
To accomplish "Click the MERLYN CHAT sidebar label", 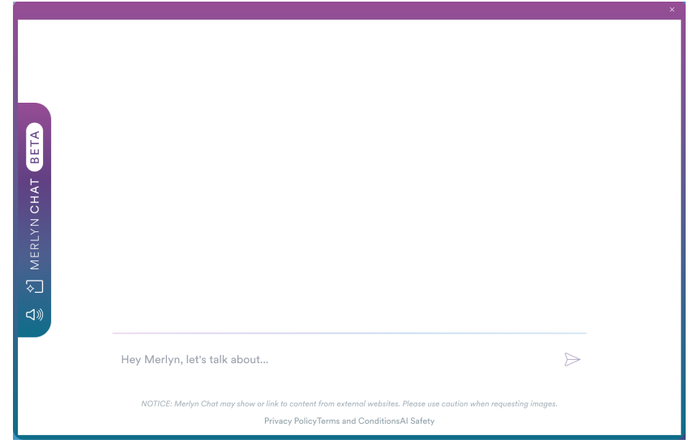I will pyautogui.click(x=34, y=224).
